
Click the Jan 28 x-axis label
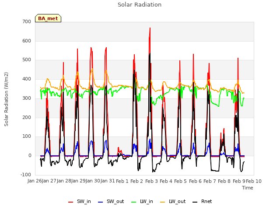(64, 181)
